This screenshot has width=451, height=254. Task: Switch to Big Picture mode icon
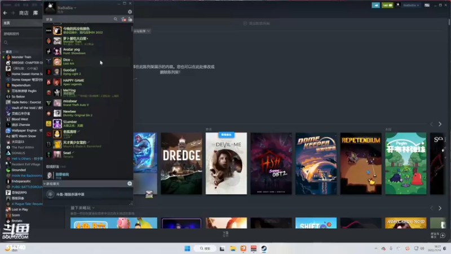coord(427,5)
